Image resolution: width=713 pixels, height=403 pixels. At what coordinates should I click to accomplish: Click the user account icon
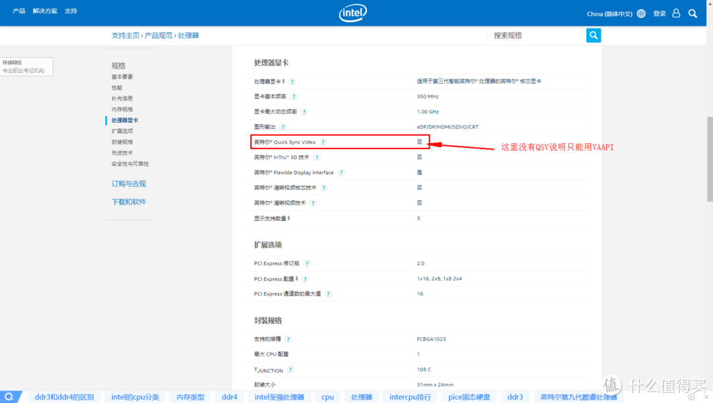click(676, 13)
